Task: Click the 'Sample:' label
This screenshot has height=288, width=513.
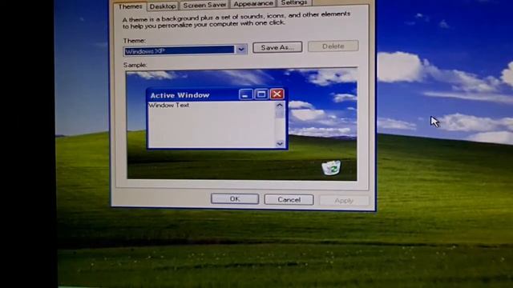Action: (135, 65)
